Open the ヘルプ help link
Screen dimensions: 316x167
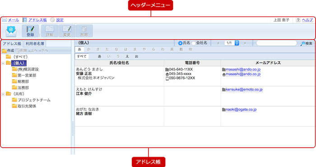[x=307, y=20]
